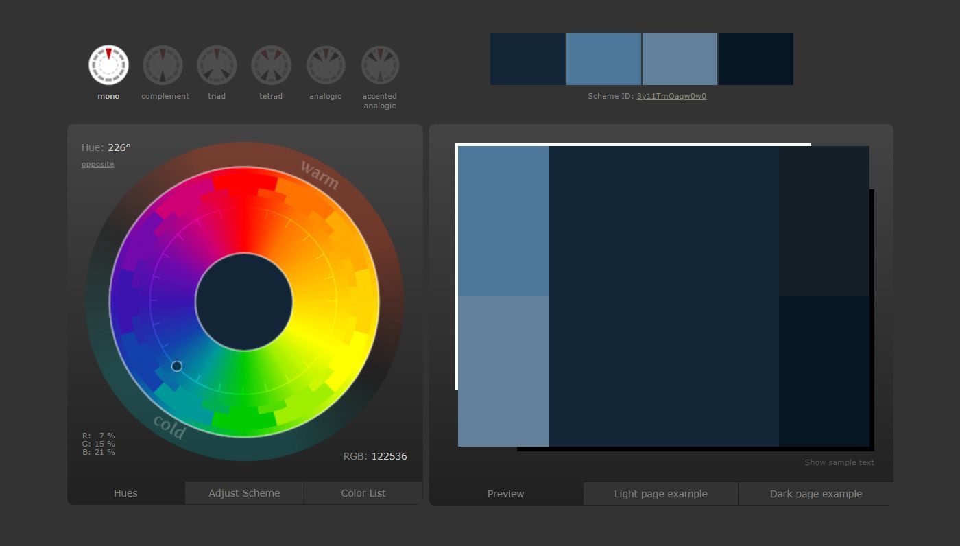960x546 pixels.
Task: Click the RGB value 122536 field
Action: click(389, 456)
